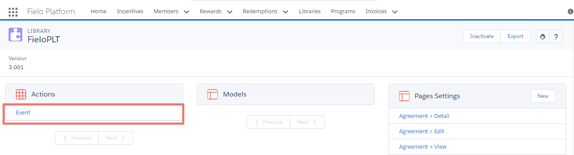Open the Members tab
Image resolution: width=574 pixels, height=155 pixels.
[x=166, y=12]
